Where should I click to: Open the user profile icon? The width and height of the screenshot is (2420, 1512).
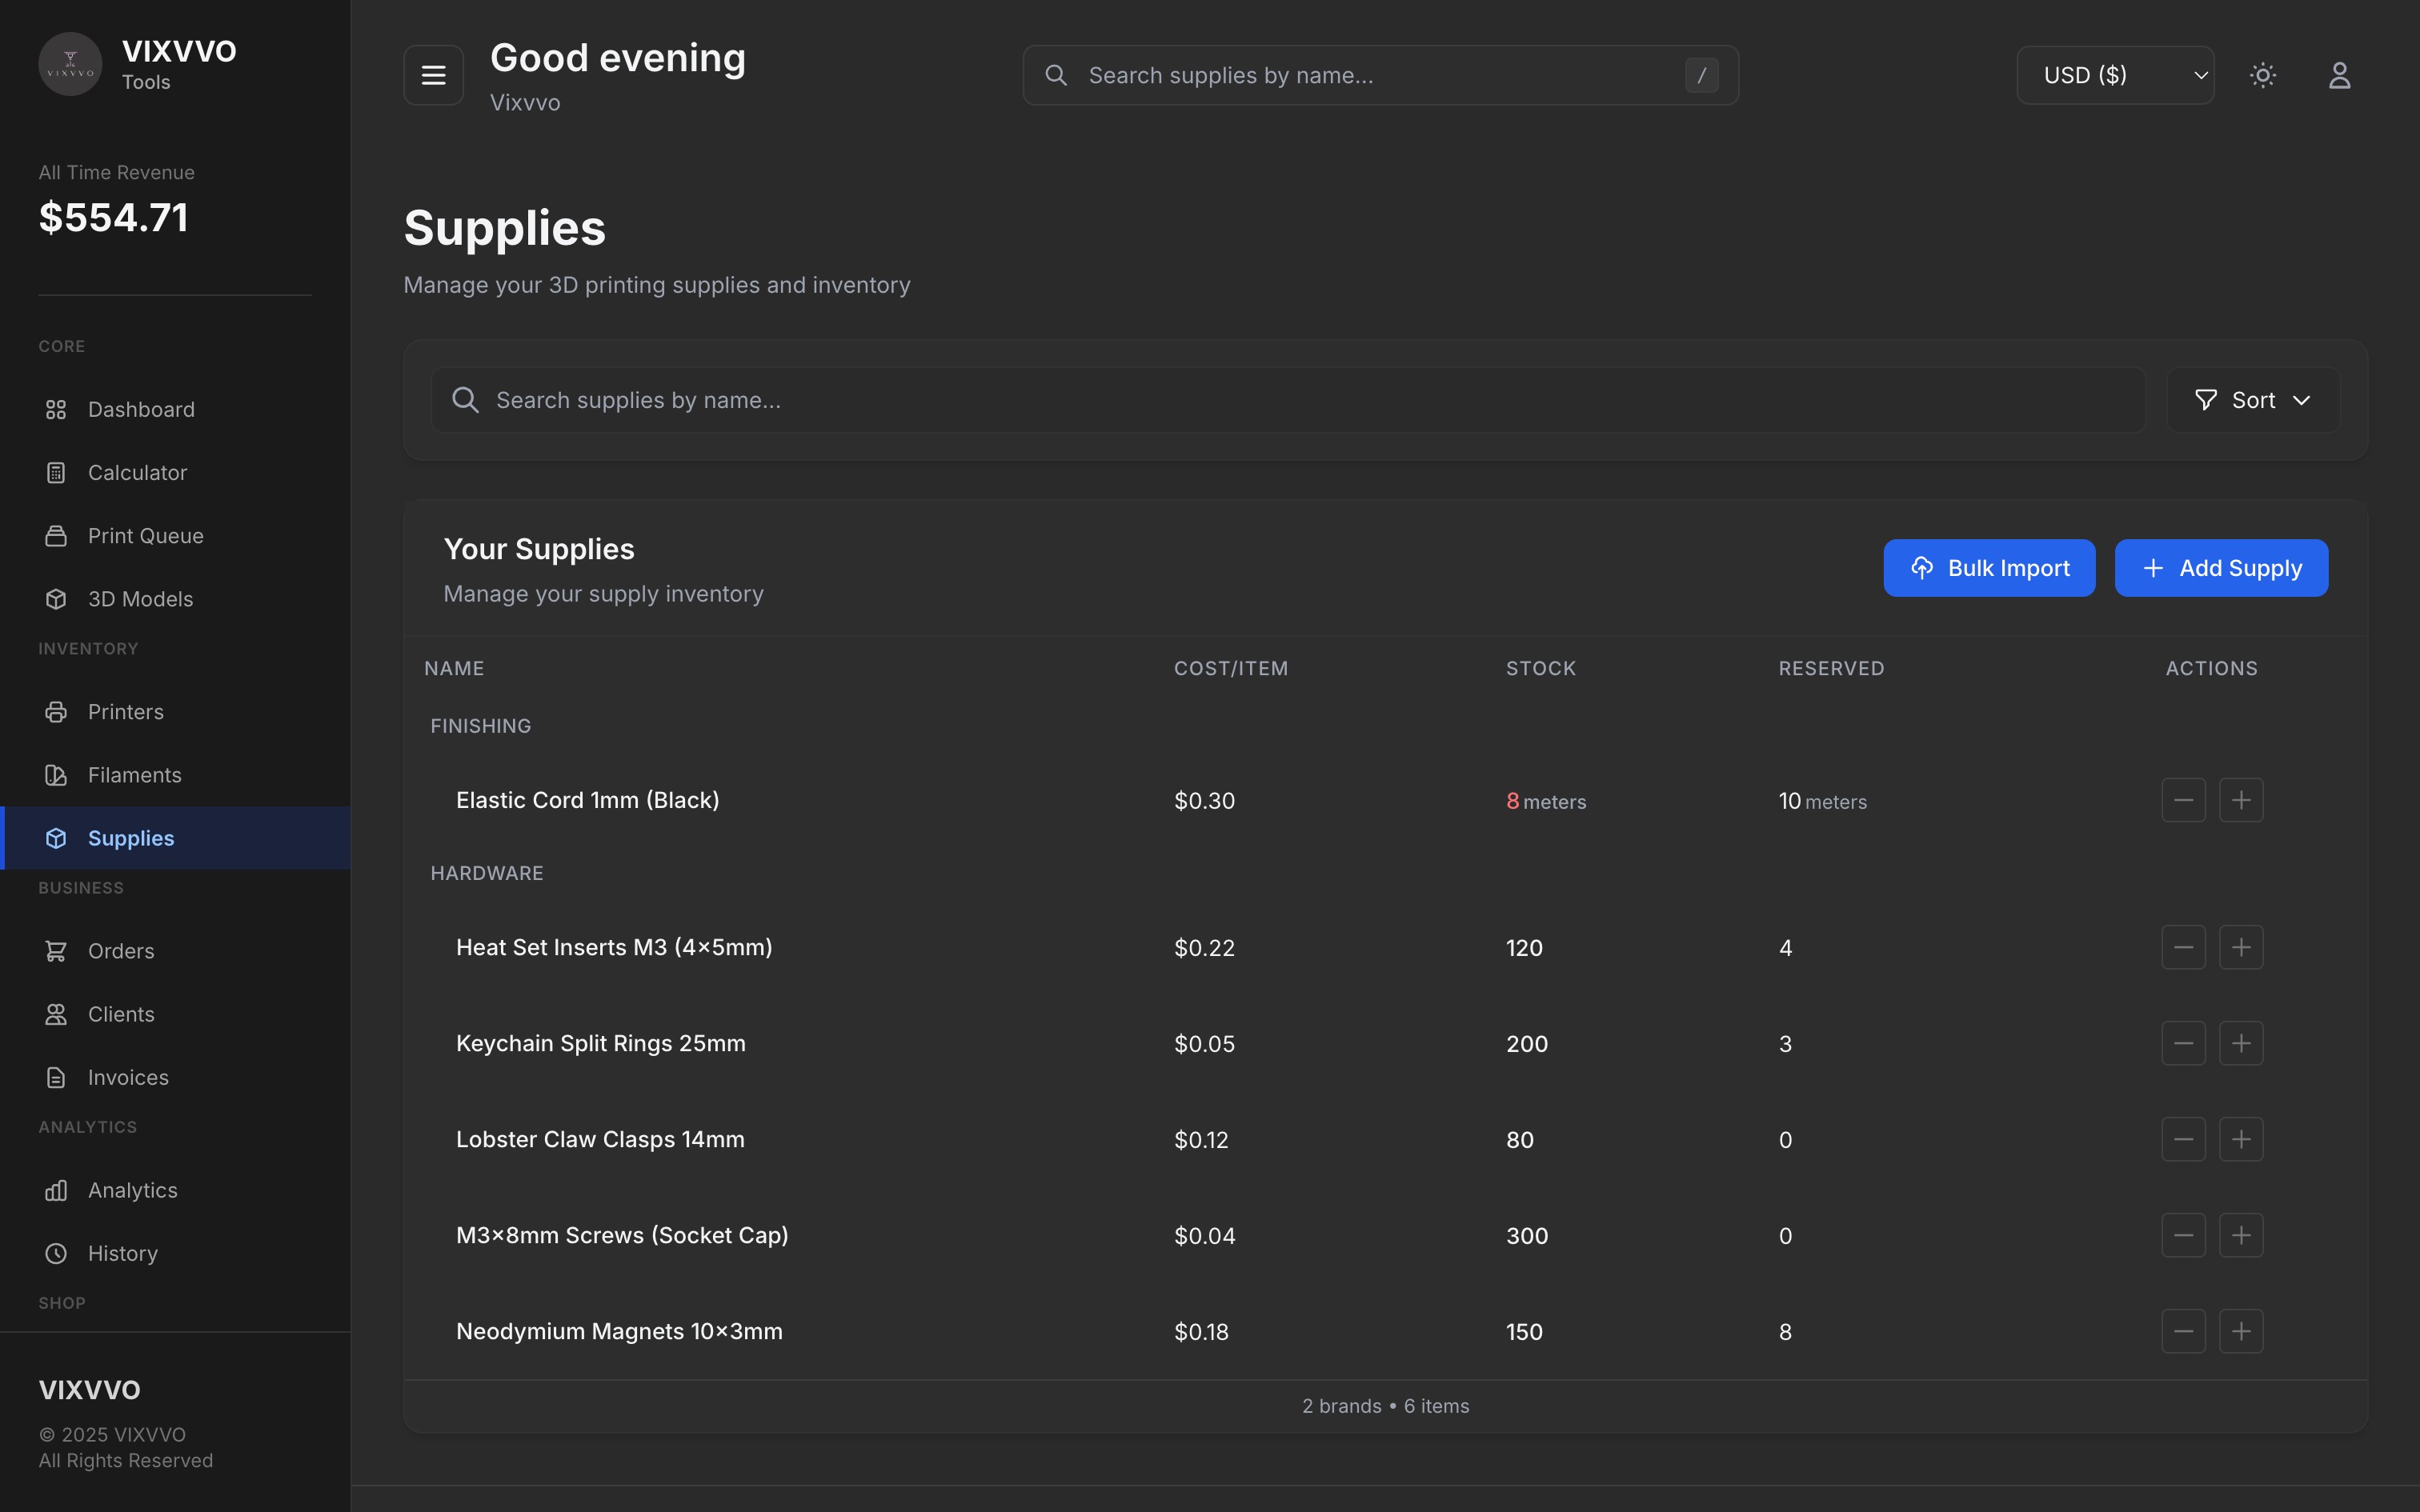tap(2339, 75)
